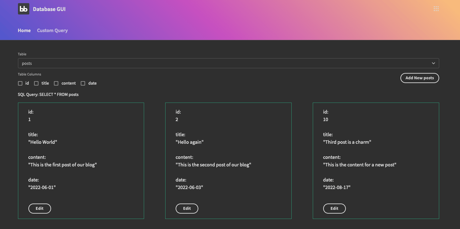Click the date "2022-08-17"
This screenshot has width=460, height=229.
337,187
